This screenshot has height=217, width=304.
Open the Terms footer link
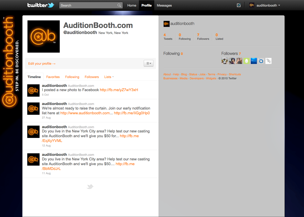[211, 74]
